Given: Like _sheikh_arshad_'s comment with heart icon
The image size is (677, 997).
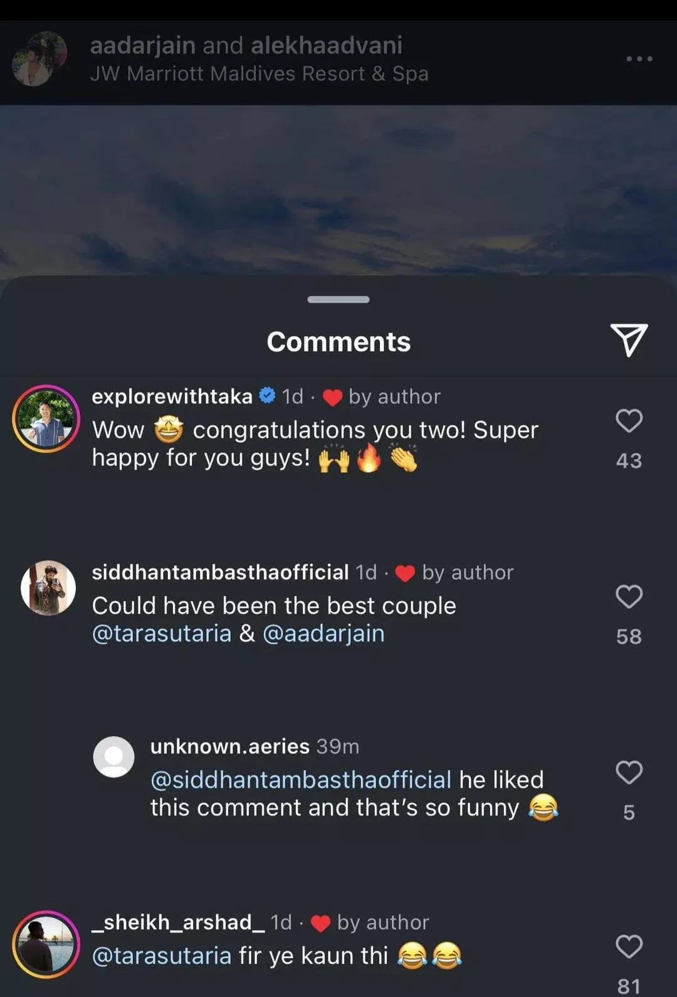Looking at the screenshot, I should pos(629,947).
